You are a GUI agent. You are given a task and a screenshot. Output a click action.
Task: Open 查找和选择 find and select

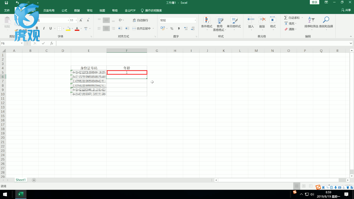[326, 23]
